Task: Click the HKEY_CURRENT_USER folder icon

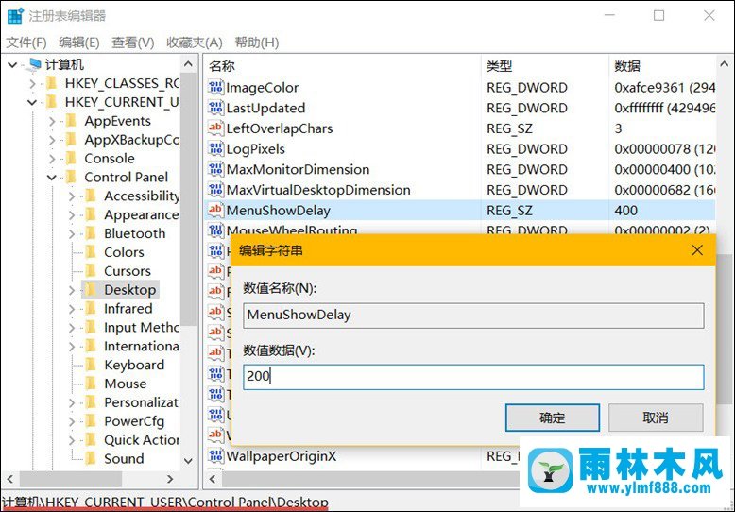Action: click(52, 102)
